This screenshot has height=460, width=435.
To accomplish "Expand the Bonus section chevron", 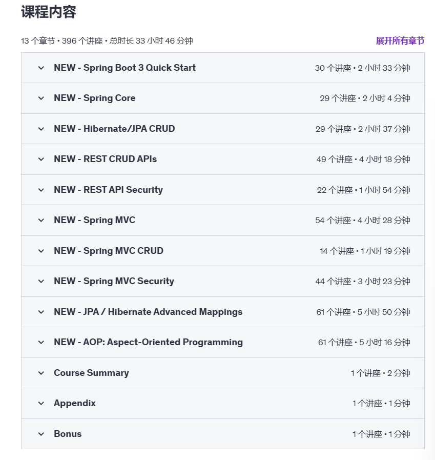I will (x=41, y=434).
